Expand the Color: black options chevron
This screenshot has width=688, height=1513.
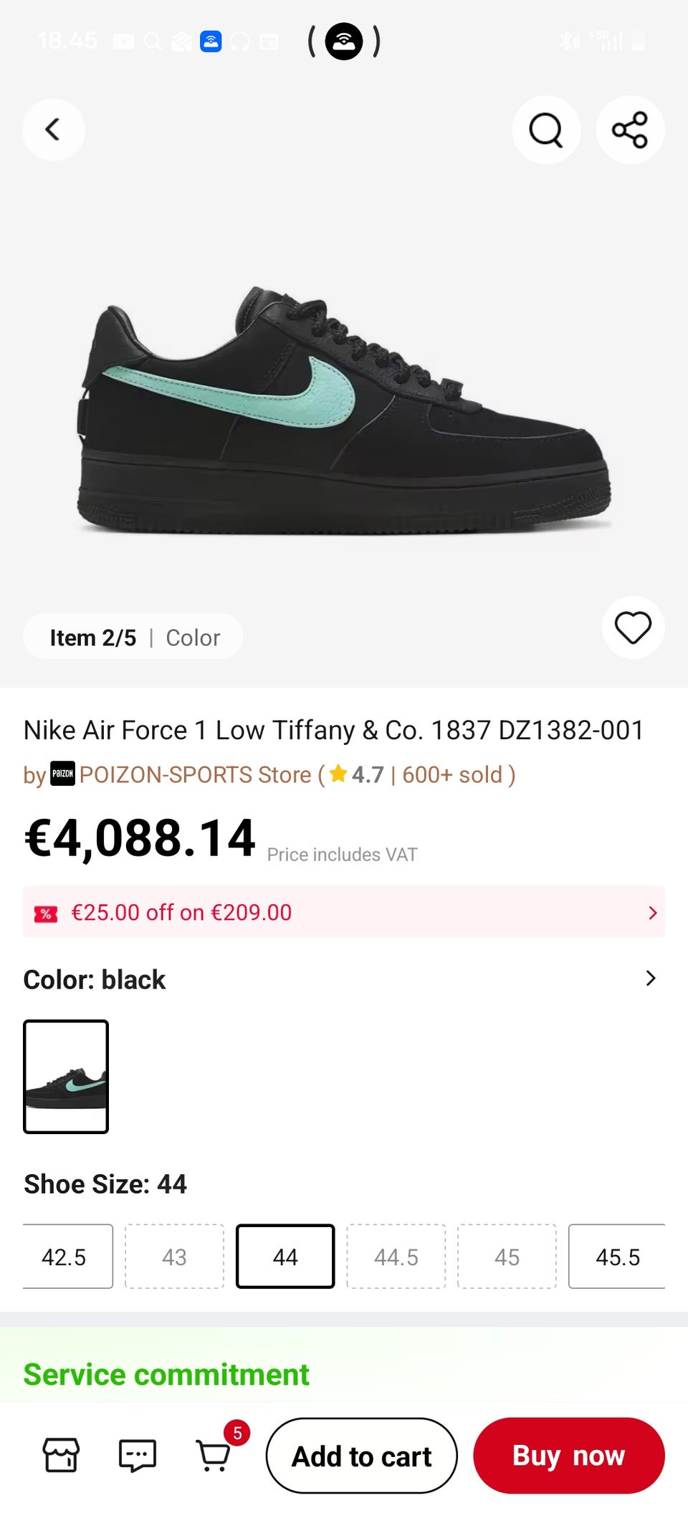click(x=650, y=979)
